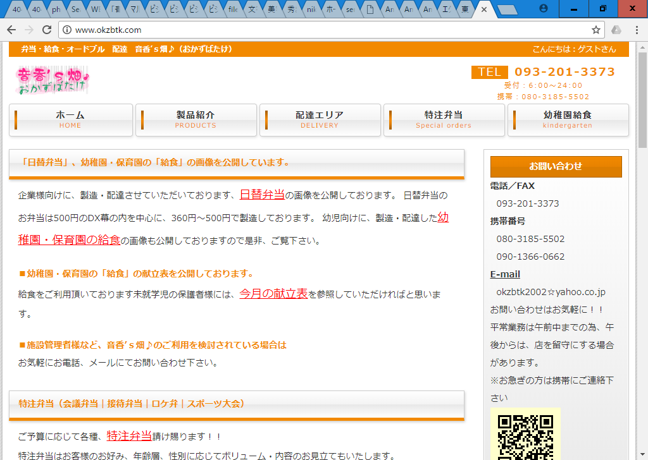The image size is (648, 460).
Task: Open a new tab
Action: click(507, 9)
